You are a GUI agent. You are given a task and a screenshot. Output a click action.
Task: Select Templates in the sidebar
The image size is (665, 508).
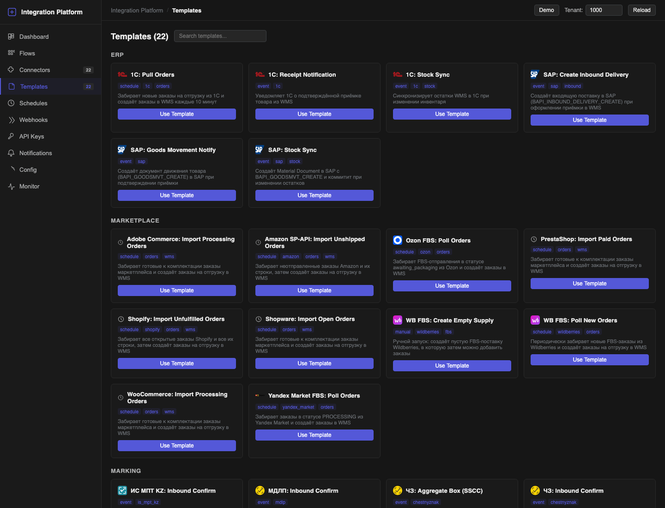coord(50,86)
